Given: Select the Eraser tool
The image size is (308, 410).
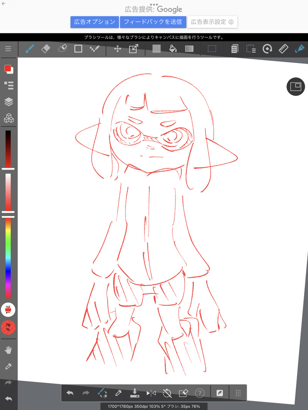Looking at the screenshot, I should (46, 48).
